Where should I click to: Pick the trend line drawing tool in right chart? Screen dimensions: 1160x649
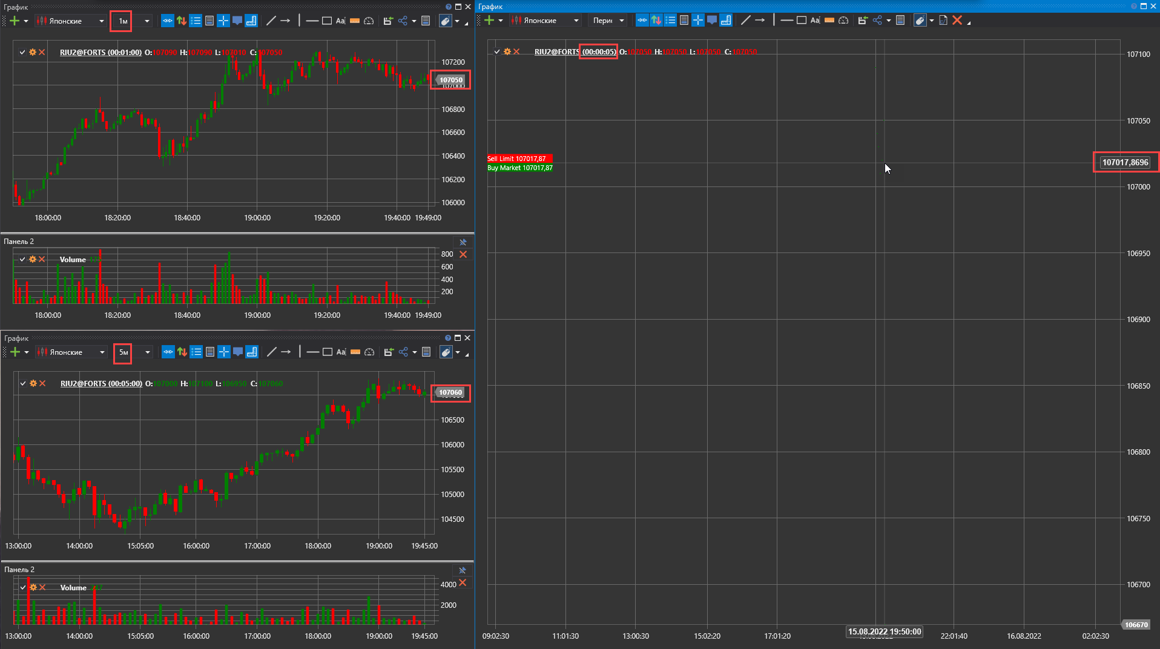coord(746,21)
